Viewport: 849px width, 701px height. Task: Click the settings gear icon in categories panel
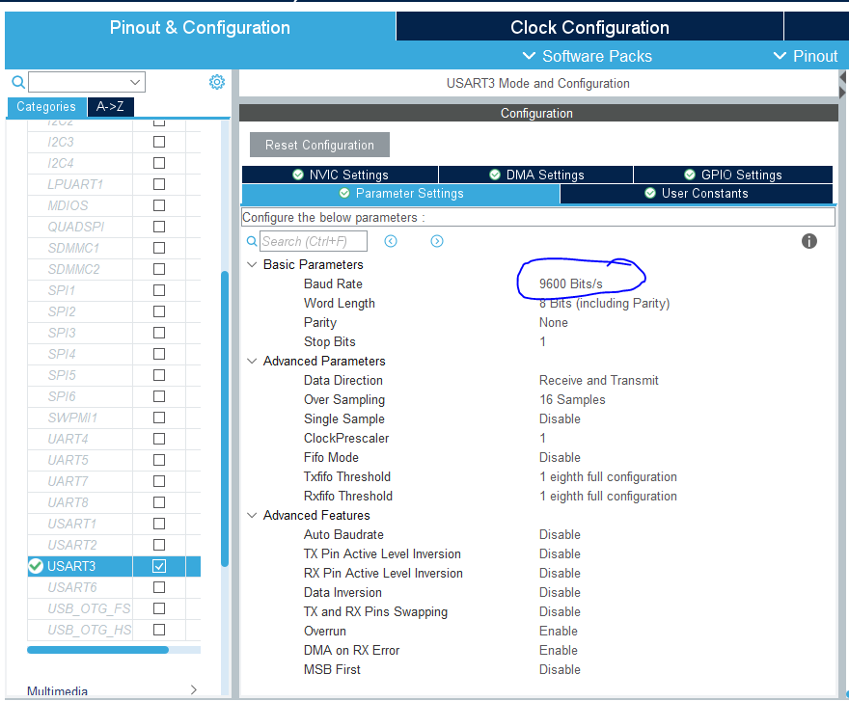click(216, 82)
